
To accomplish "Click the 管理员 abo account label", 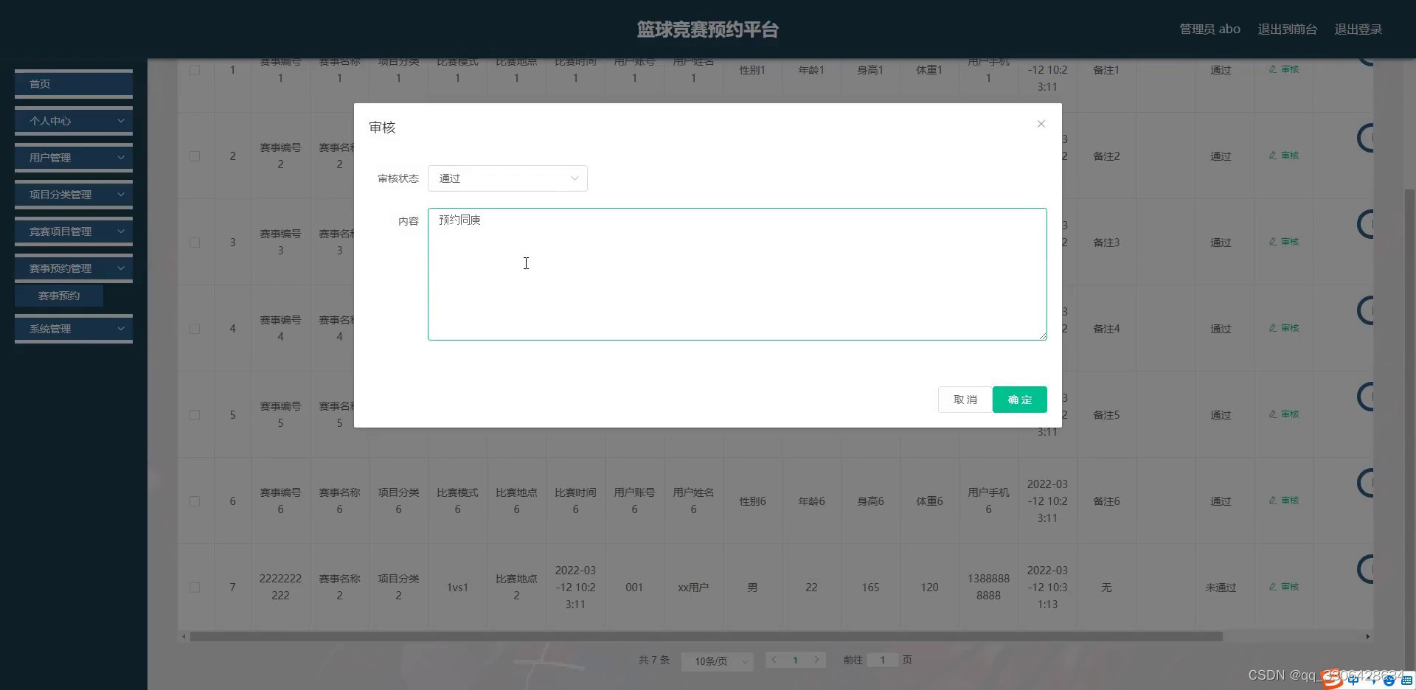I will (x=1209, y=29).
